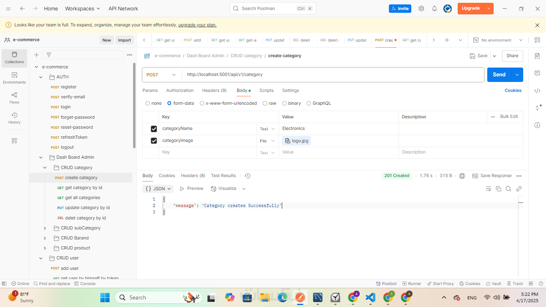Open the code snippet icon
The width and height of the screenshot is (546, 307).
click(537, 91)
